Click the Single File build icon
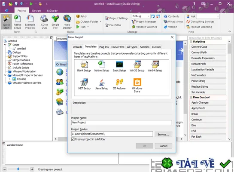Viewport: 234px width, 172px height. click(x=55, y=22)
